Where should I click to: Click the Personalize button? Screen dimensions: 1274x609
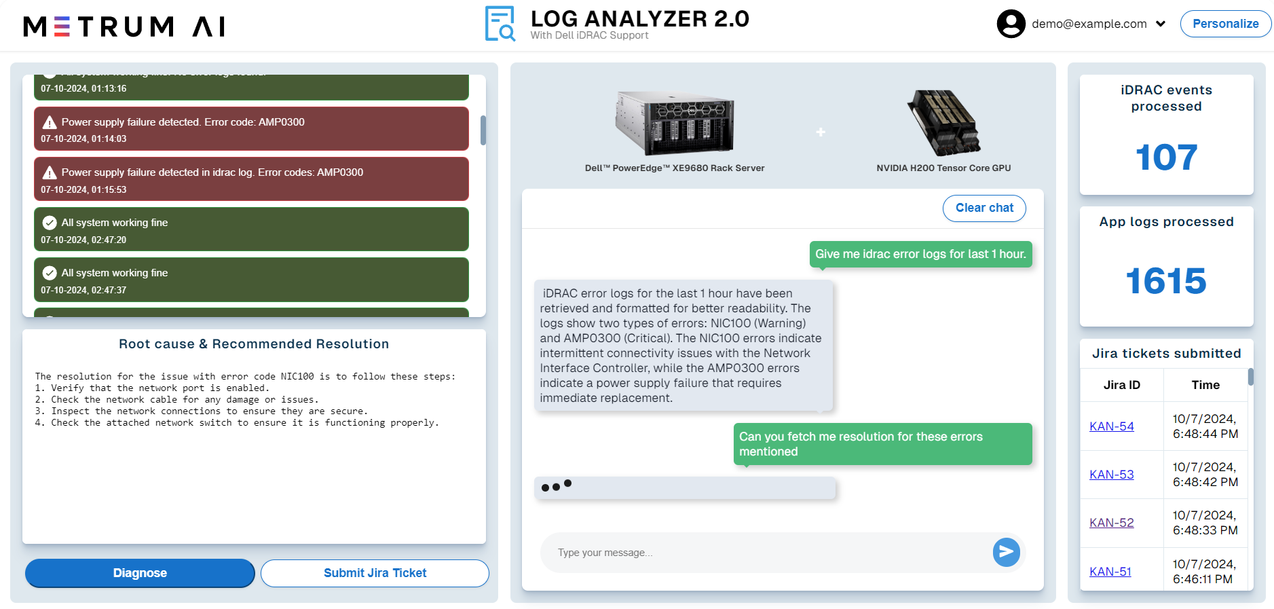[x=1225, y=24]
